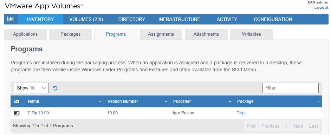Image resolution: width=331 pixels, height=135 pixels.
Task: Click the Name column header
Action: [x=64, y=101]
